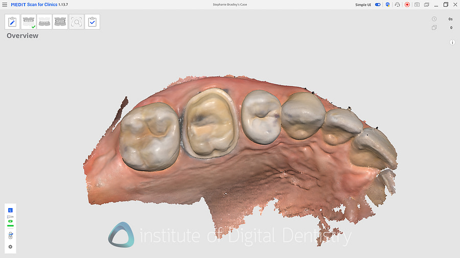This screenshot has width=460, height=258.
Task: Click the scan image count icon
Action: (x=434, y=28)
